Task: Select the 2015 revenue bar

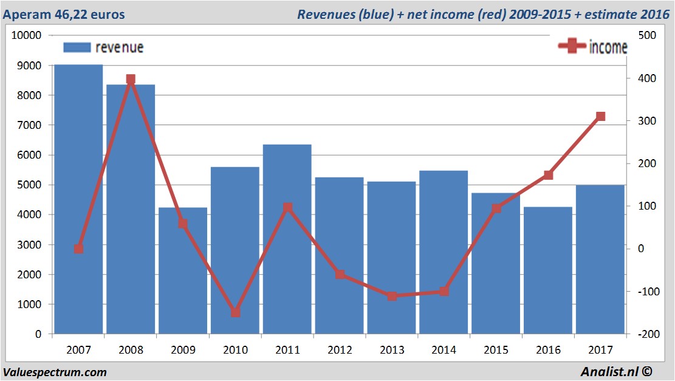Action: coord(496,264)
